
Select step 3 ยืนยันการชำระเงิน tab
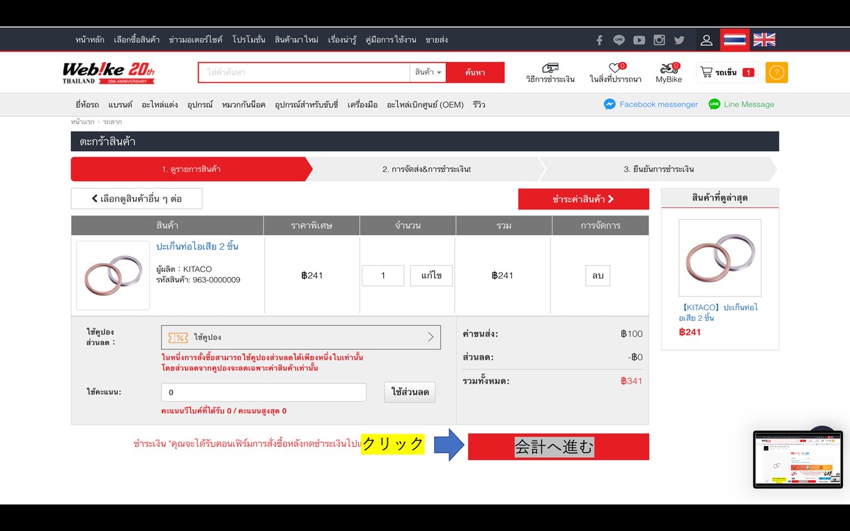(x=658, y=169)
